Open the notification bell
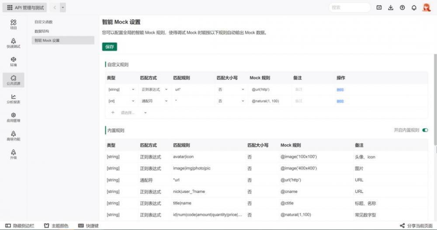Screen dimensions: 437x230 [x=414, y=7]
